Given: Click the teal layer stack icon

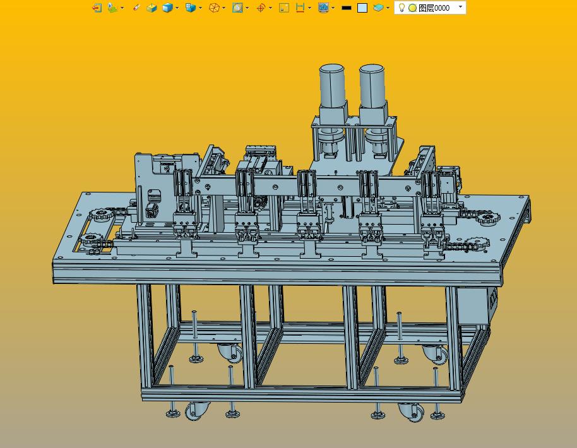Looking at the screenshot, I should pyautogui.click(x=378, y=8).
